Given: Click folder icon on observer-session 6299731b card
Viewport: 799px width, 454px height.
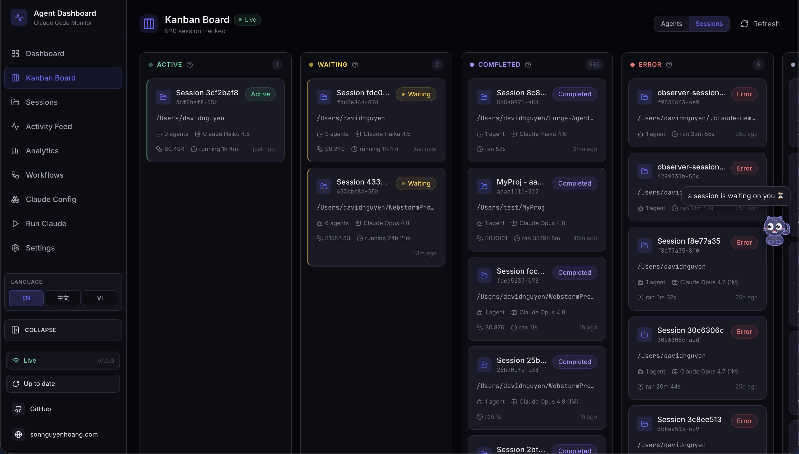Looking at the screenshot, I should (644, 171).
